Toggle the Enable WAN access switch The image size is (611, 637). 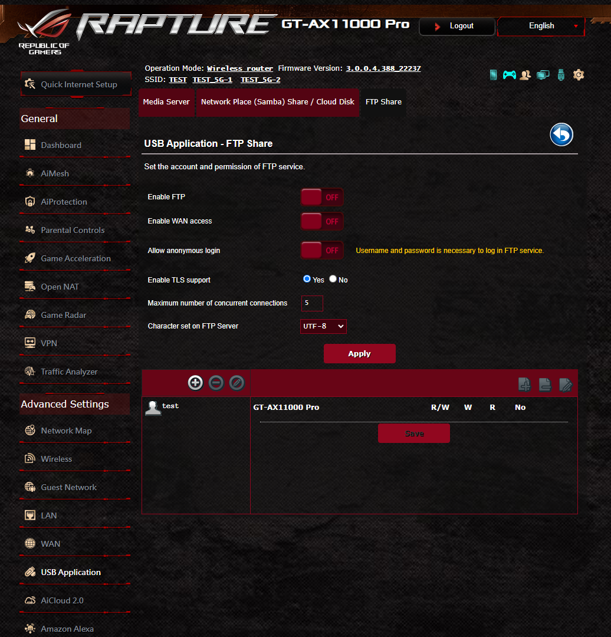point(322,221)
